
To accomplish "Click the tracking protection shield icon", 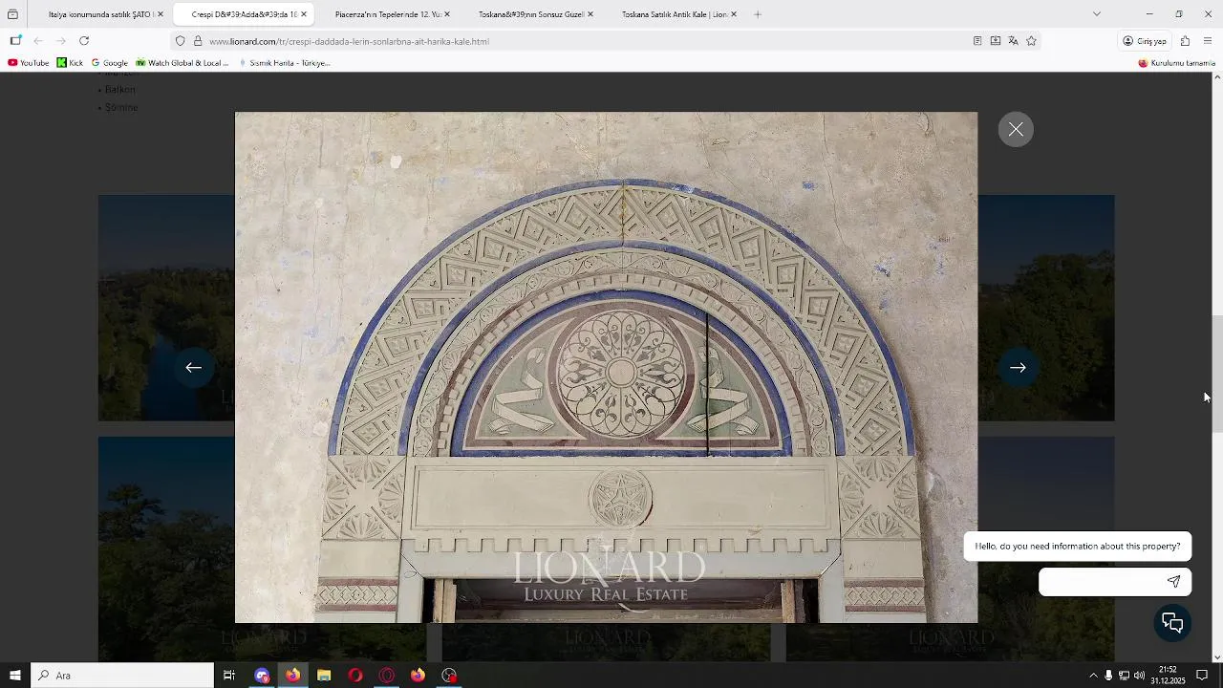I will pyautogui.click(x=180, y=41).
